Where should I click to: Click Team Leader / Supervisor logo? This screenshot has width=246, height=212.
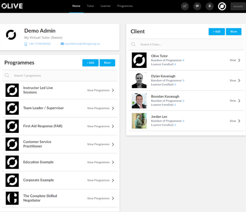pyautogui.click(x=12, y=108)
